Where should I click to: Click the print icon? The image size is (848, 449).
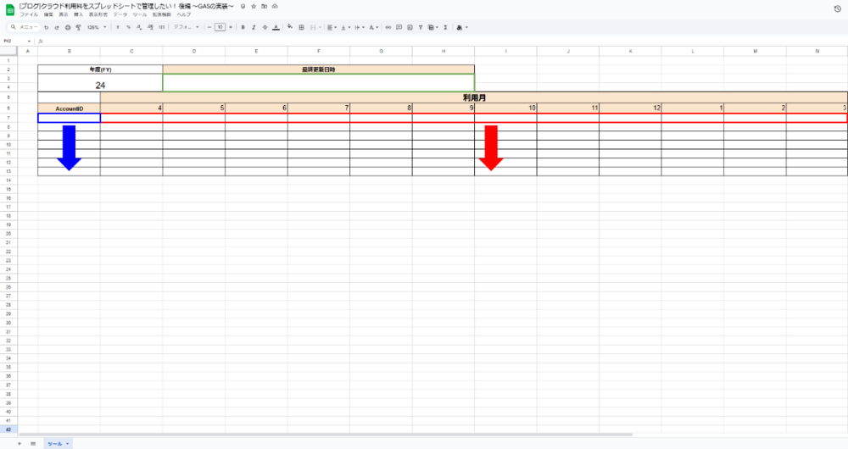pos(68,27)
